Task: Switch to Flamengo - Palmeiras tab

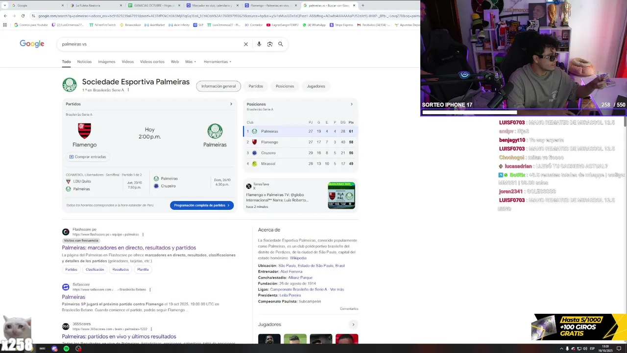Action: [x=270, y=5]
